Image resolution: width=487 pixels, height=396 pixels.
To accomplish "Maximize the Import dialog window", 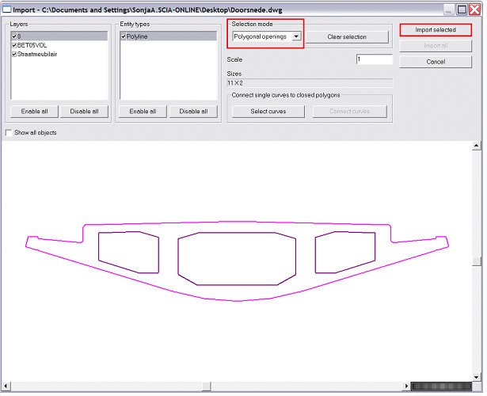I will (461, 9).
